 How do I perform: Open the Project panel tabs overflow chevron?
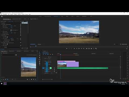click(37, 51)
